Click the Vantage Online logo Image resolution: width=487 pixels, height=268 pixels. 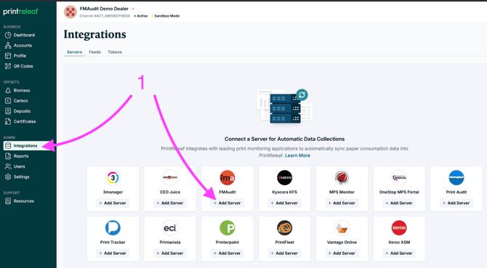tap(342, 228)
